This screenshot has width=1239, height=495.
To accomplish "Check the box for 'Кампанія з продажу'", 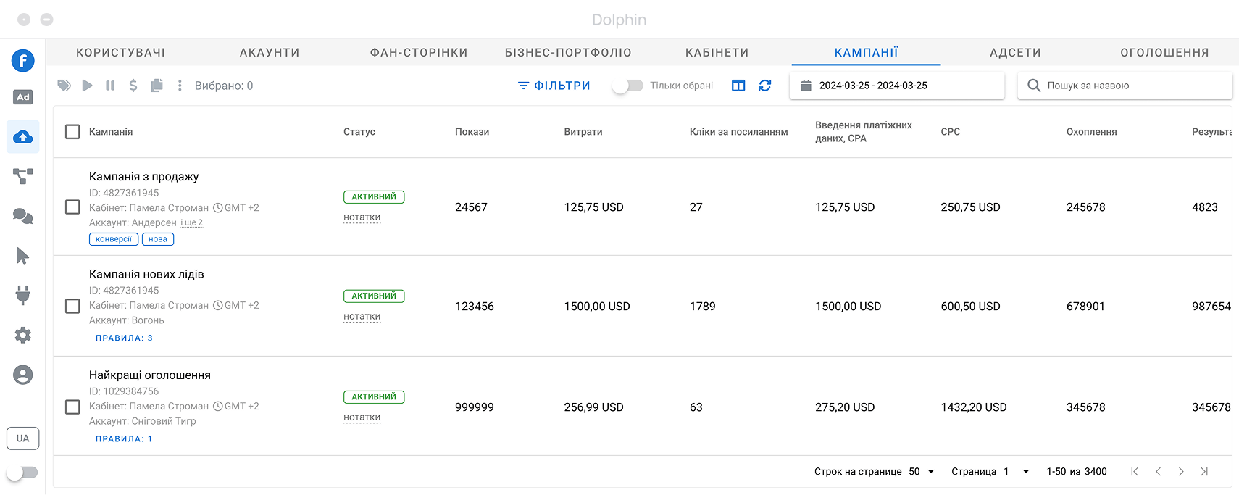I will 72,207.
